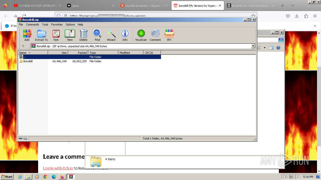
Task: Click the Firefox Pocket save icon
Action: coord(288,16)
